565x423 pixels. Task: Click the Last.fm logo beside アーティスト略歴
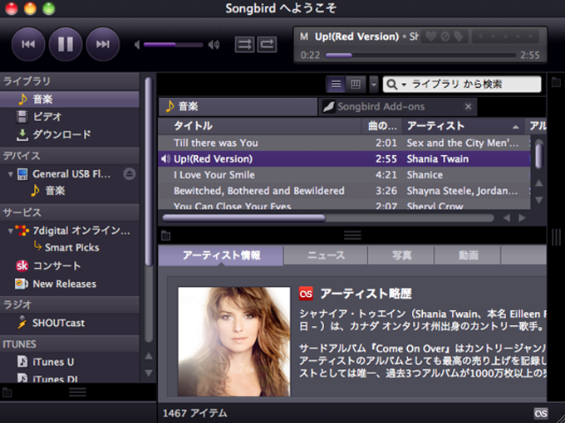click(306, 294)
